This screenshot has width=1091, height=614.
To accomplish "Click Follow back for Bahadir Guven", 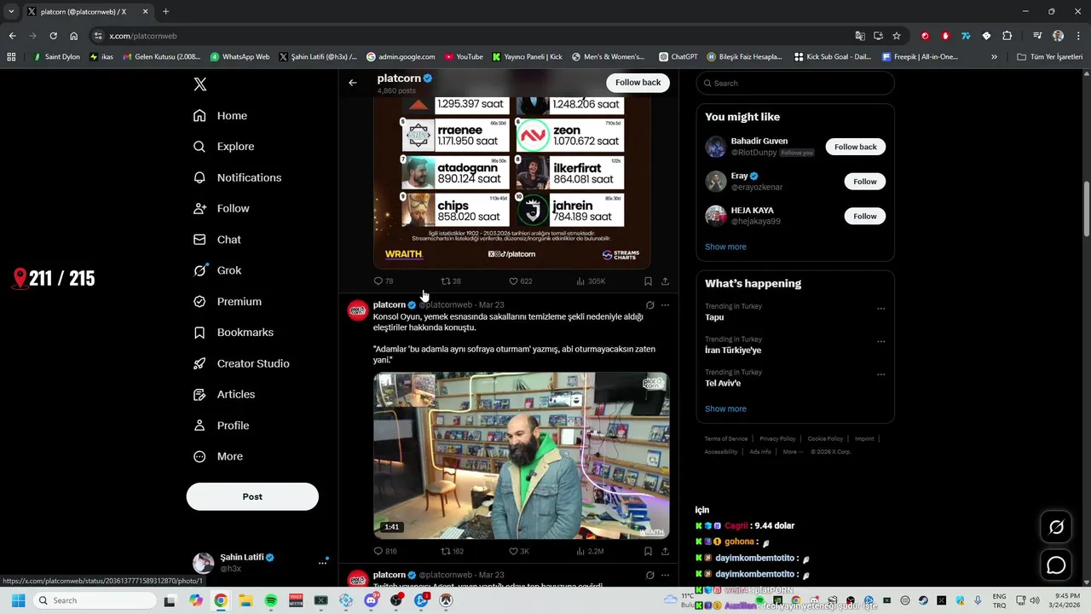I will click(855, 147).
